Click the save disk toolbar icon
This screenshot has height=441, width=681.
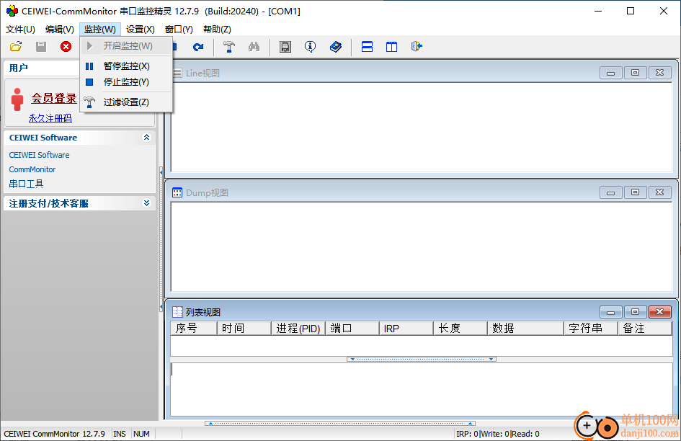point(41,47)
